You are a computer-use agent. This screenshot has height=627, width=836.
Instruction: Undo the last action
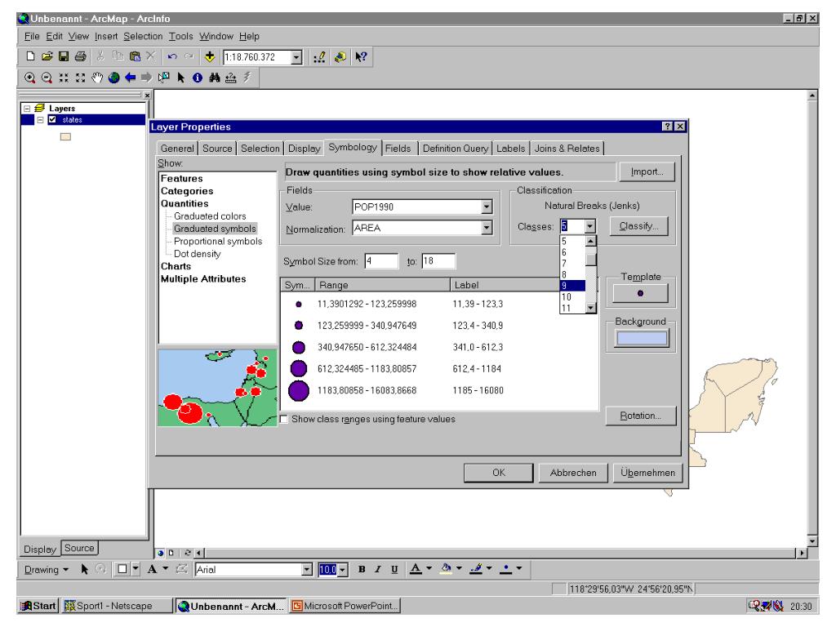point(171,56)
